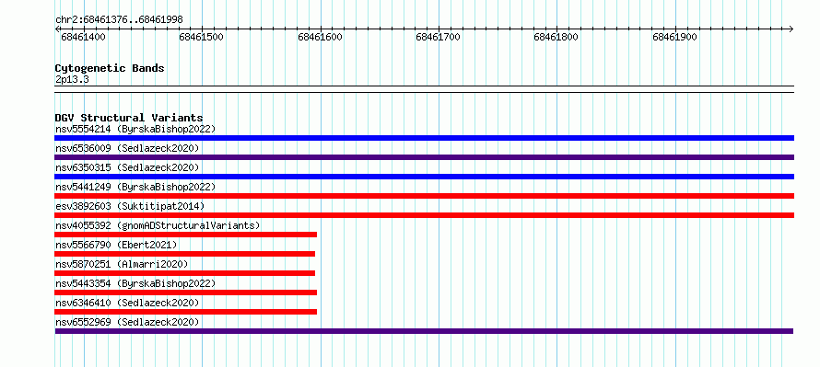Click the left arrowhead of the ruler
Viewport: 820px width, 367px height.
click(x=57, y=29)
